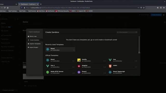This screenshot has height=93, width=166.
Task: Close the Dashboard - CodeSandbox tab
Action: [x=38, y=4]
